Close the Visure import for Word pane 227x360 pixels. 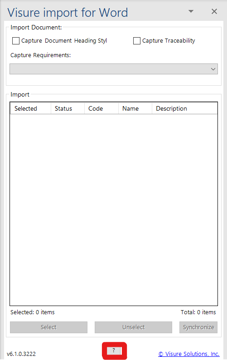pos(214,11)
